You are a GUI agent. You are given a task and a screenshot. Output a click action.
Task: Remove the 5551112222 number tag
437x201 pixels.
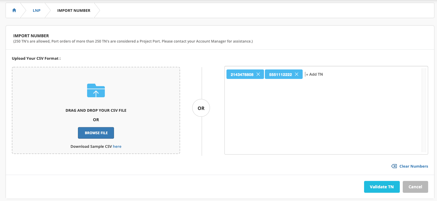click(x=296, y=74)
